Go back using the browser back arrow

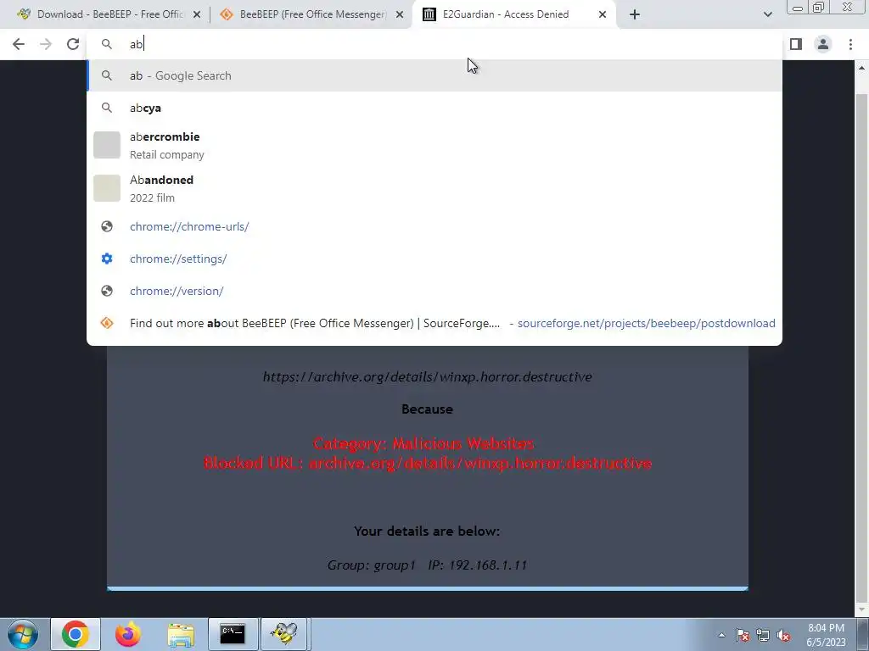click(x=19, y=44)
